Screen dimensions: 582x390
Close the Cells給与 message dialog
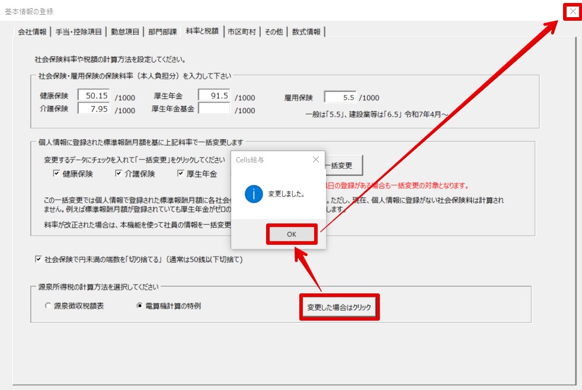(315, 159)
